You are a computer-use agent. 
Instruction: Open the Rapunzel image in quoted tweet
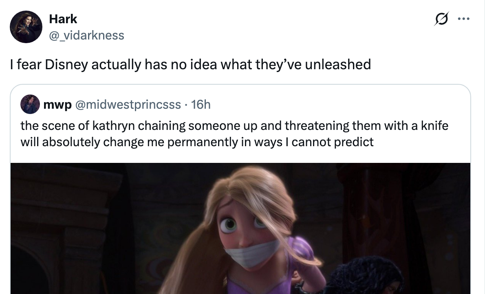click(240, 228)
